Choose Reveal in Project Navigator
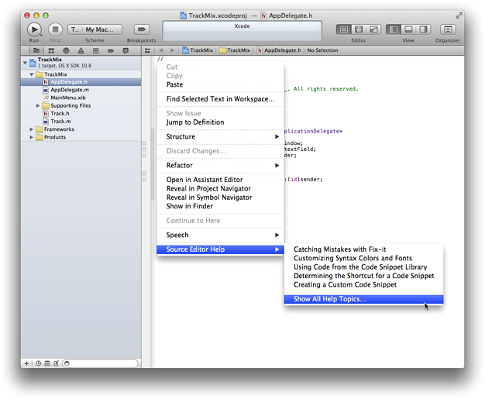 point(220,189)
